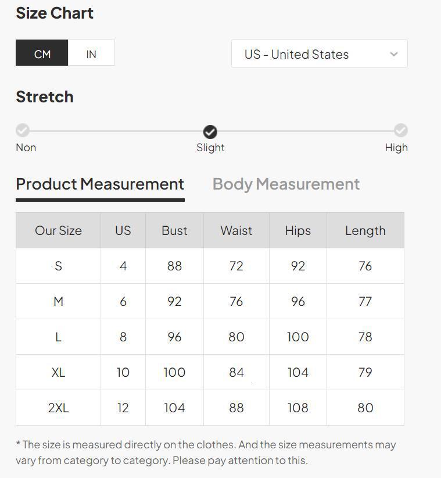Select the S size row label

(58, 266)
